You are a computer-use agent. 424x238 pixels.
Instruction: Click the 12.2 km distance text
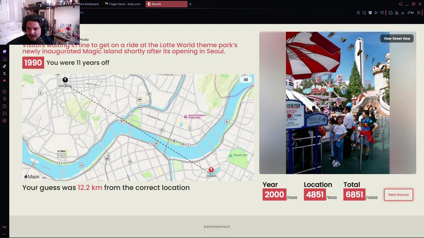coord(90,188)
